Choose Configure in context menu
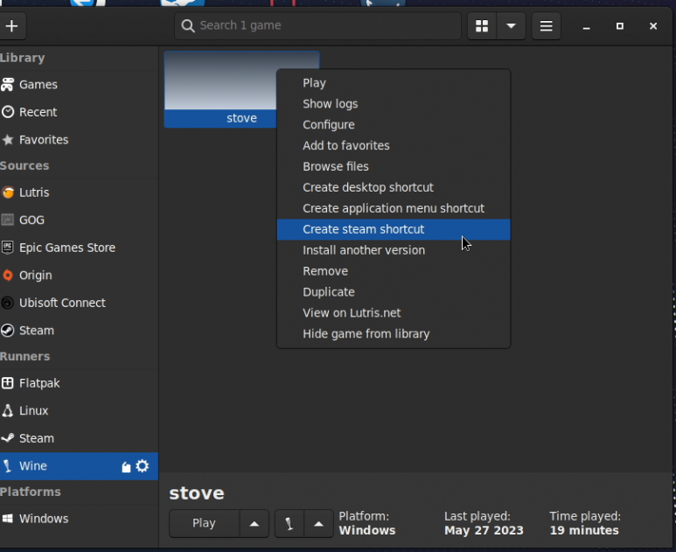The width and height of the screenshot is (676, 552). (x=394, y=124)
